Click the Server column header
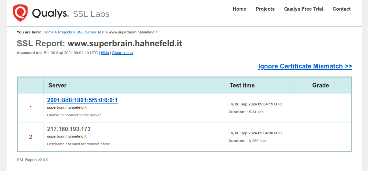This screenshot has width=368, height=171. click(x=57, y=85)
